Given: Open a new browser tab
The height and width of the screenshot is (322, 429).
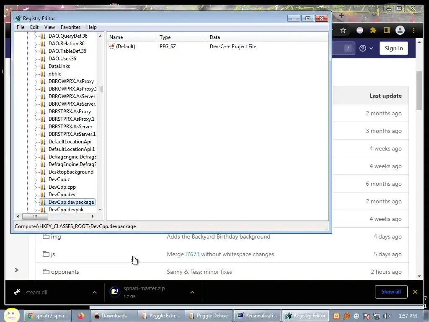Looking at the screenshot, I should coord(341,16).
